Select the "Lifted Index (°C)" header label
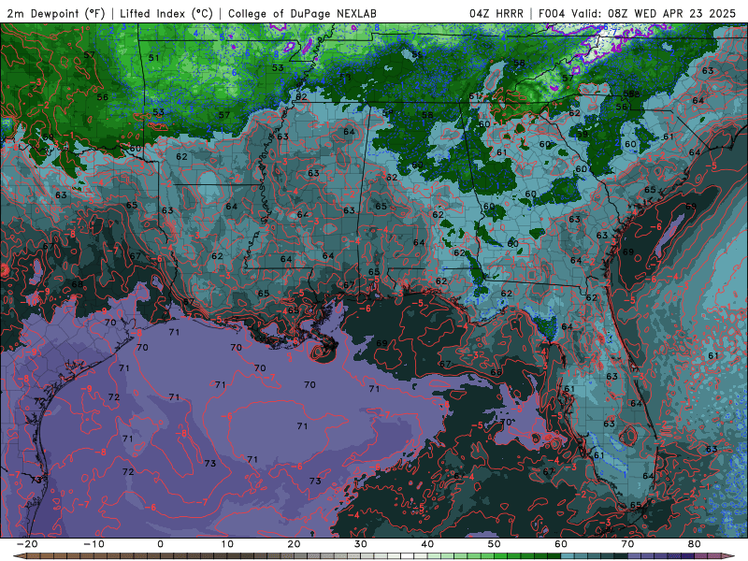This screenshot has height=561, width=748. point(166,13)
